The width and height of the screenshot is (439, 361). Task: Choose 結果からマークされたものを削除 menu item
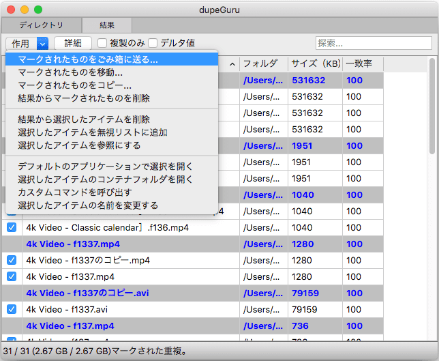tap(112, 98)
